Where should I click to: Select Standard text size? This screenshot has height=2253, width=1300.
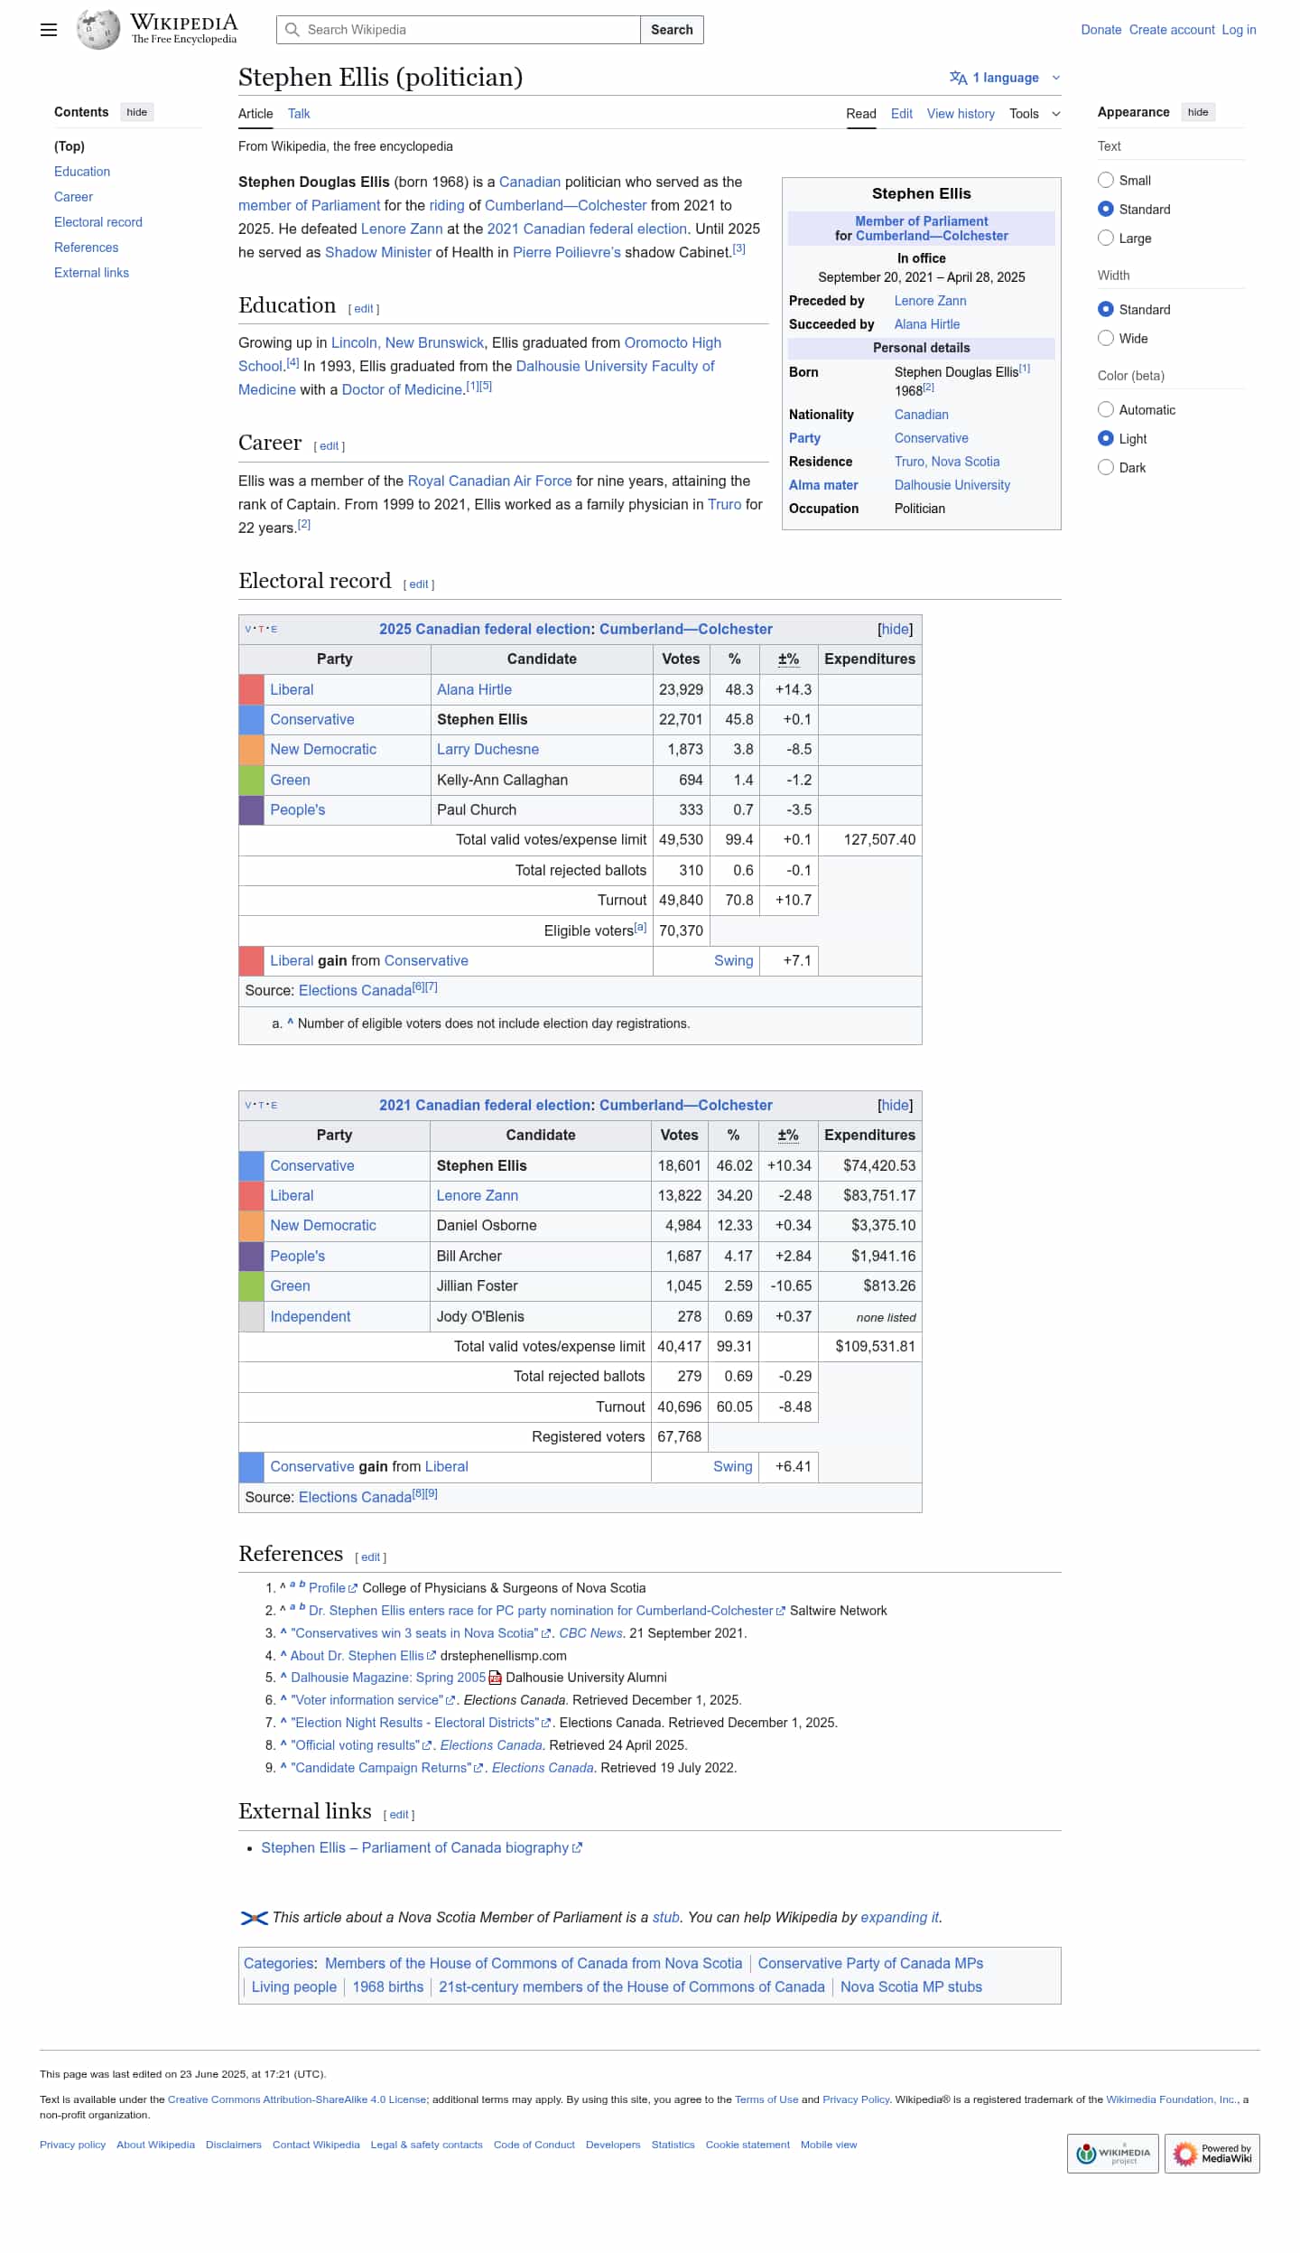[1105, 209]
